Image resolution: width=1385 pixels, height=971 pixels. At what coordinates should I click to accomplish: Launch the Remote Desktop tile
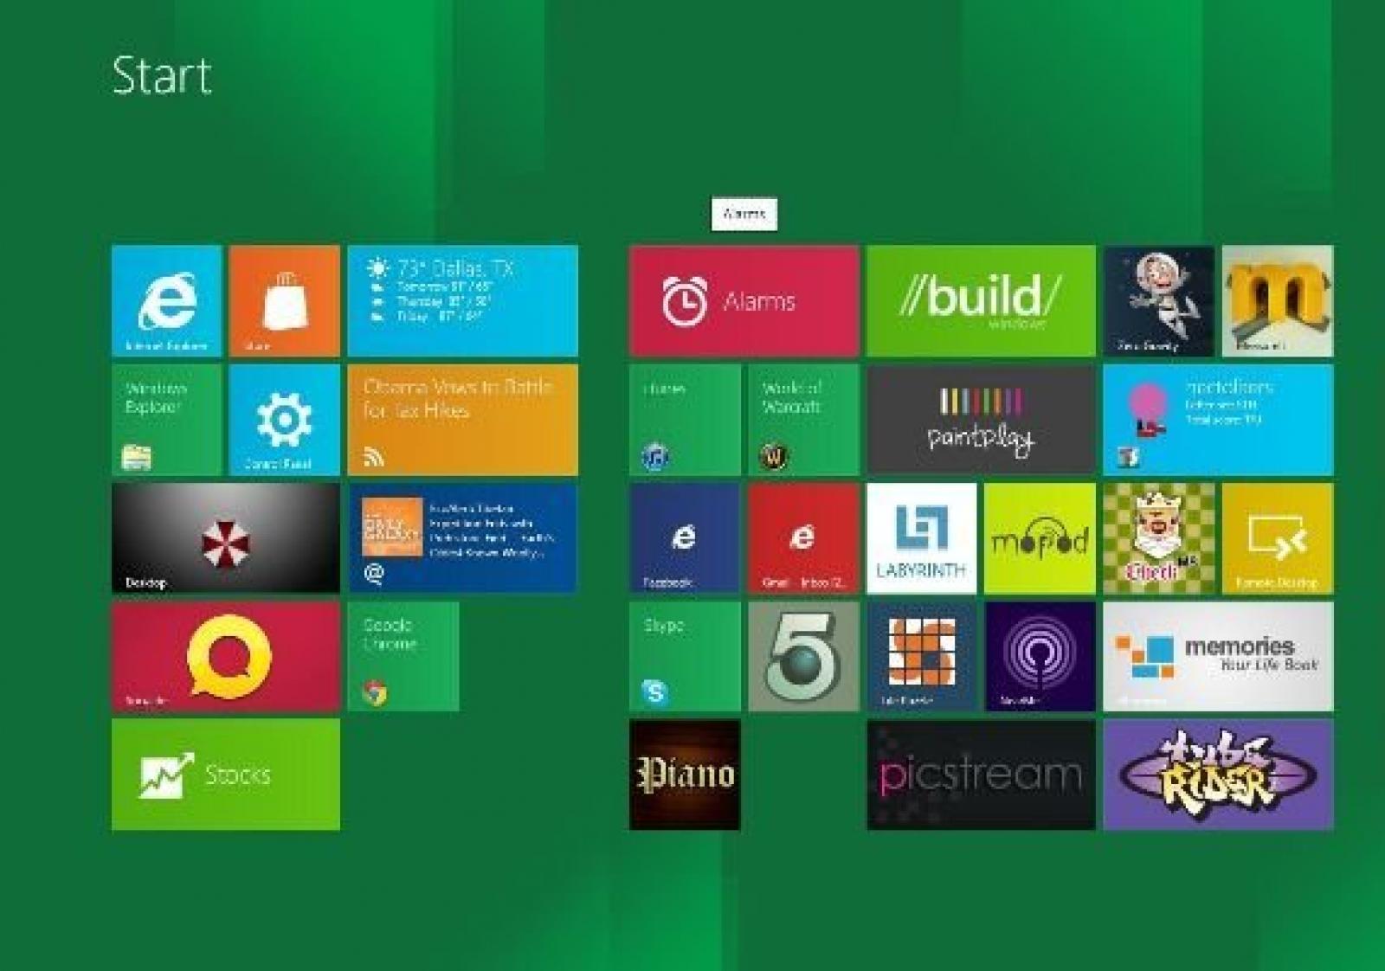(1277, 538)
